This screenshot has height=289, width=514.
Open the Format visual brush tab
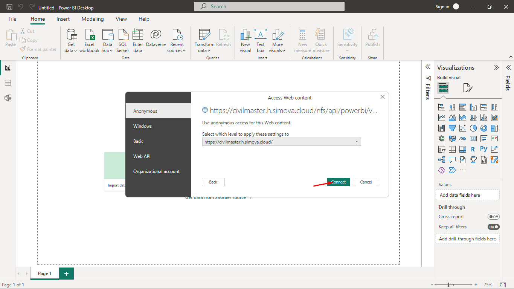tap(467, 88)
